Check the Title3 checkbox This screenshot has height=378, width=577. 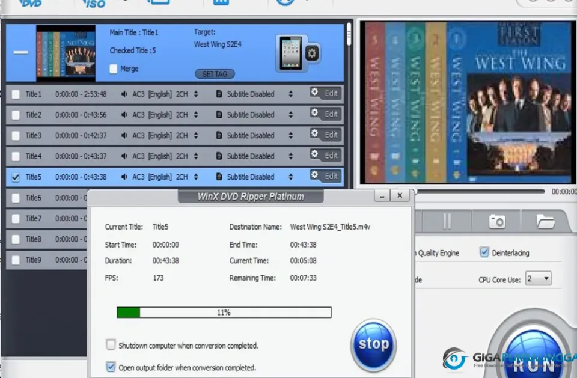pyautogui.click(x=16, y=136)
